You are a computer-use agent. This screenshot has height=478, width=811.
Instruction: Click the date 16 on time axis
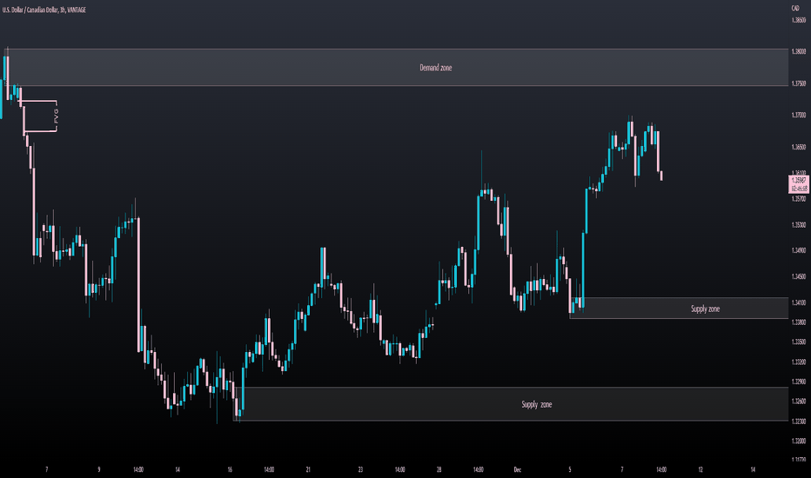tap(230, 469)
